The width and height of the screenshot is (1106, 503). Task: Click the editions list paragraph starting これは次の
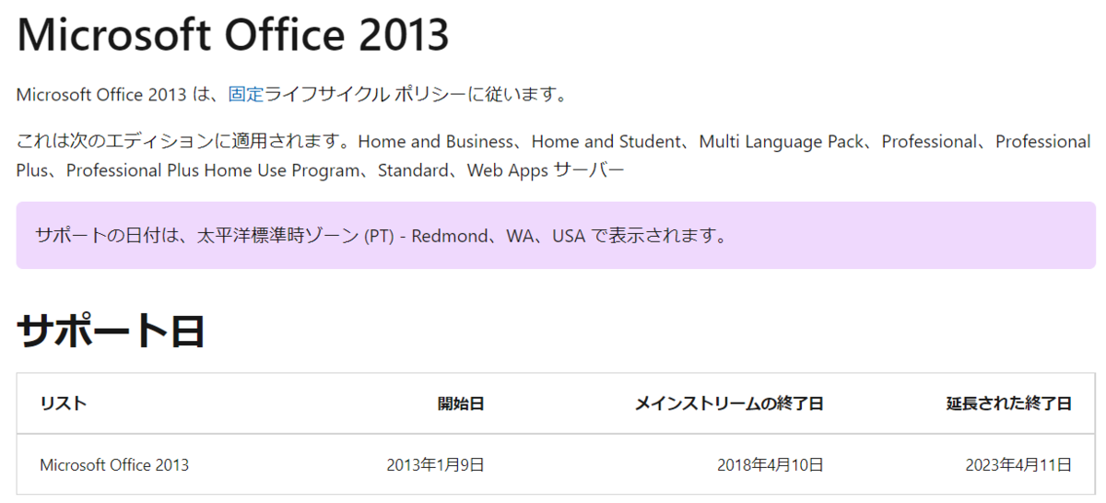pyautogui.click(x=553, y=156)
